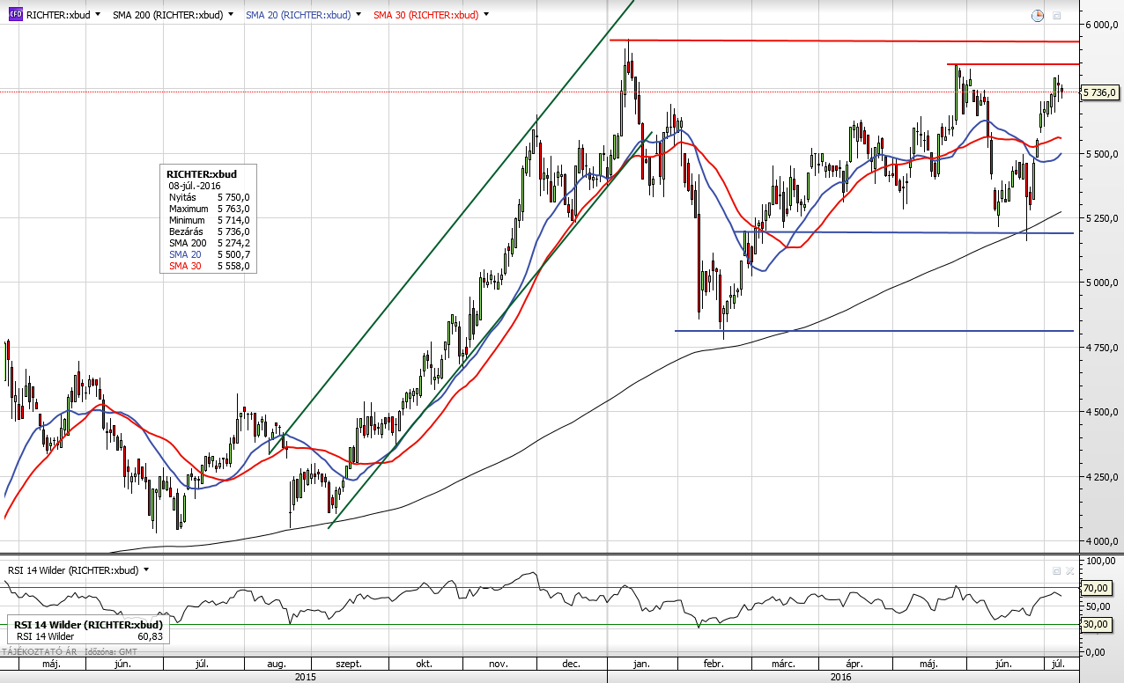Viewport: 1124px width, 683px height.
Task: Click the blue SMA 20 row in the info box
Action: pos(209,254)
